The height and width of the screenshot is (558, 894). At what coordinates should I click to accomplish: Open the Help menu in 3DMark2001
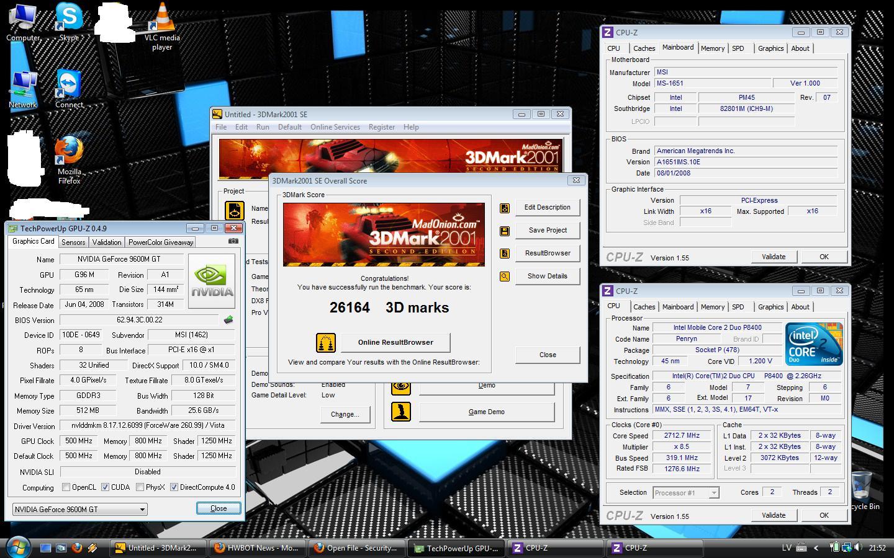(411, 127)
